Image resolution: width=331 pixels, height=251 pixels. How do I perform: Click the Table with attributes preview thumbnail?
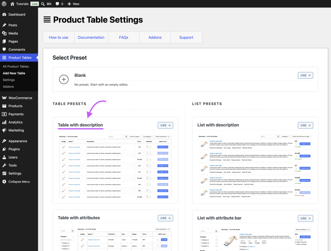[115, 239]
